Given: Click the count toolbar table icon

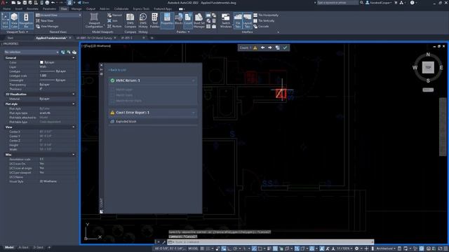Looking at the screenshot, I should (x=278, y=48).
